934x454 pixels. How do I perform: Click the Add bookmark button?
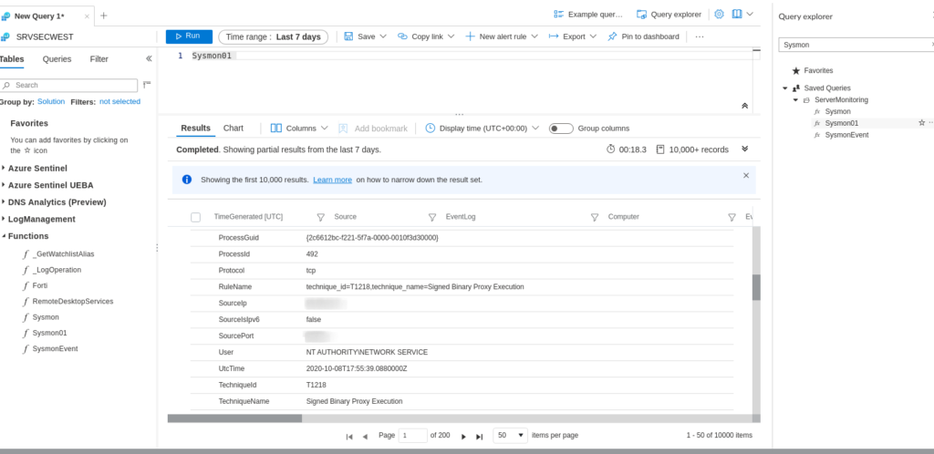click(373, 128)
